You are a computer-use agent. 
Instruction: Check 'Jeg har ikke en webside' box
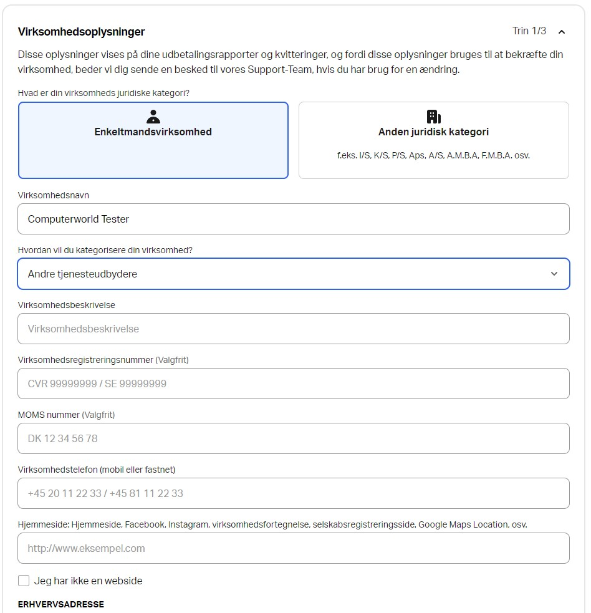coord(24,581)
